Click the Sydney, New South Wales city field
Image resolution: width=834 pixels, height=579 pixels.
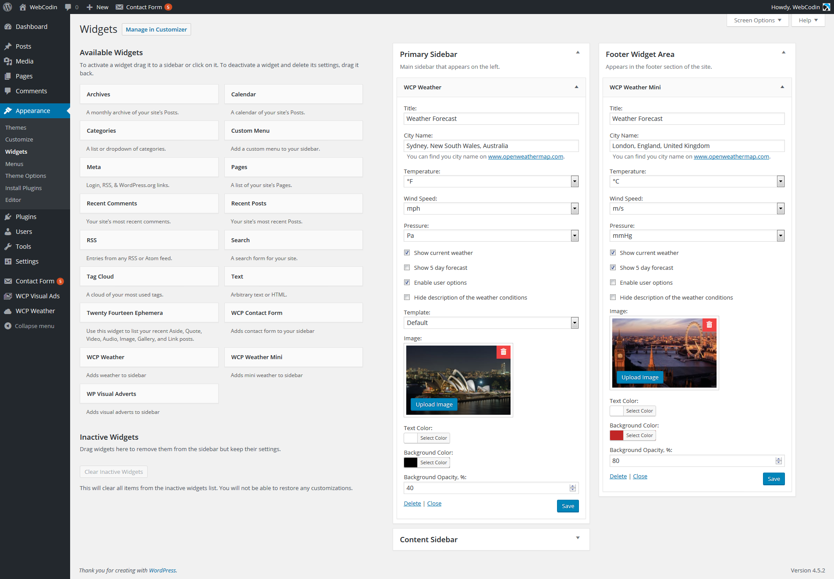coord(491,146)
